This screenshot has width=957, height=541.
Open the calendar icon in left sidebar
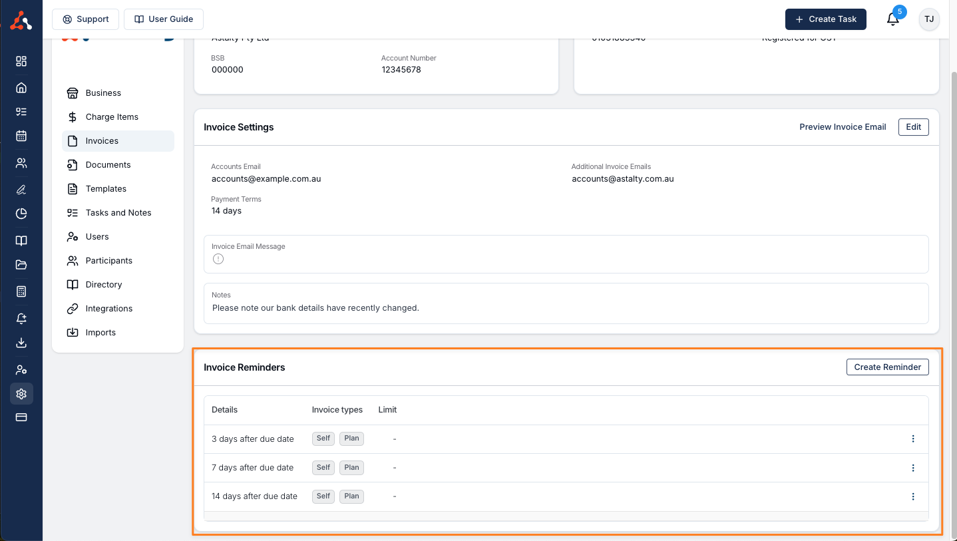click(21, 136)
